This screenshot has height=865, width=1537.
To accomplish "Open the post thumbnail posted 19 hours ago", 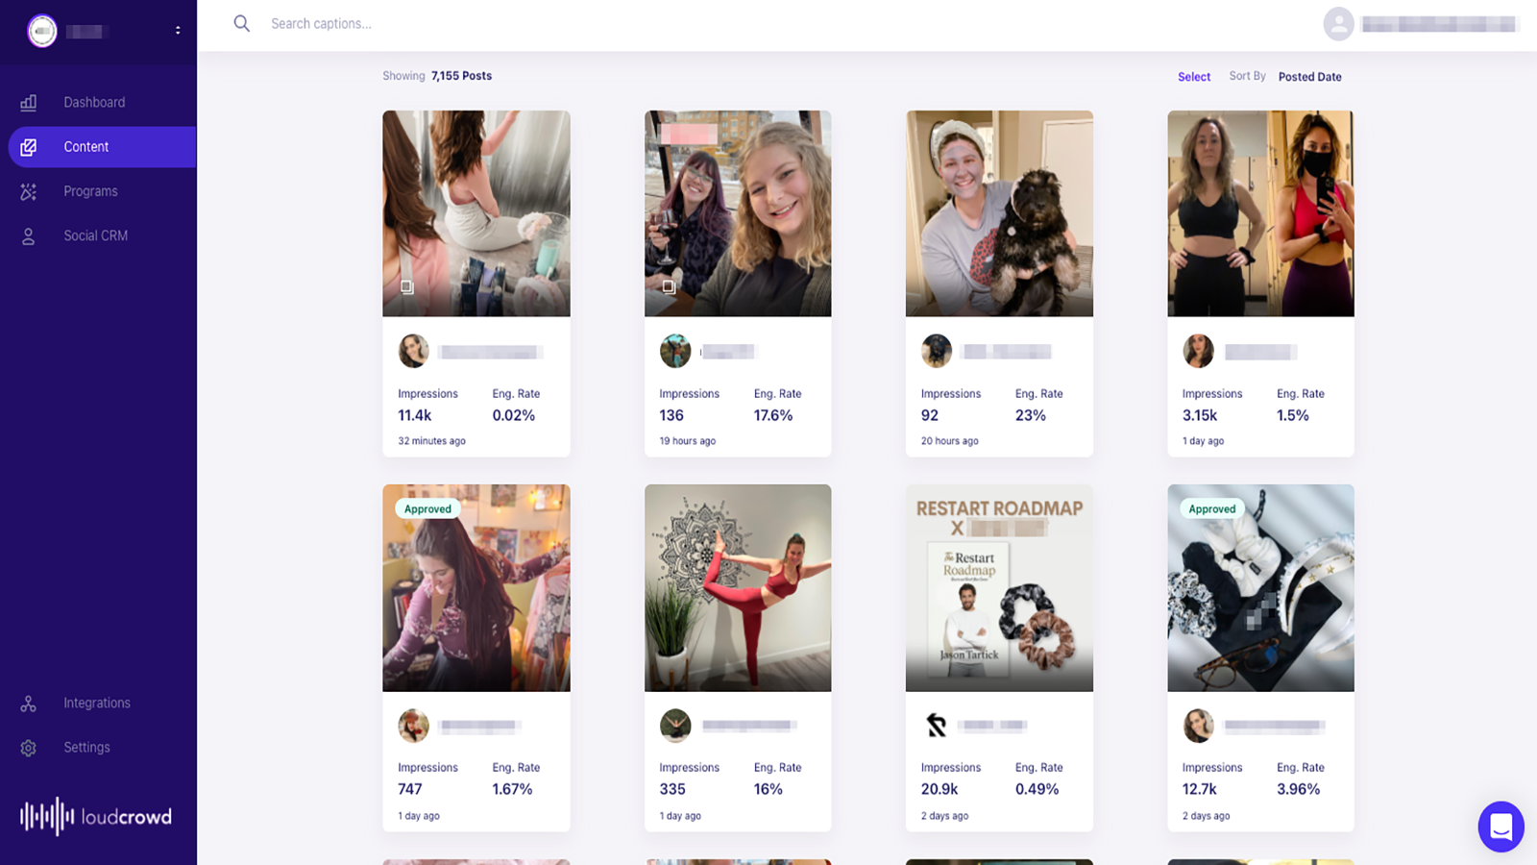I will point(738,213).
